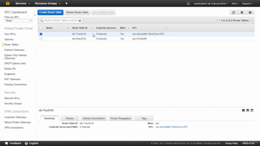260x146 pixels.
Task: Switch to the Routes tab
Action: point(69,118)
